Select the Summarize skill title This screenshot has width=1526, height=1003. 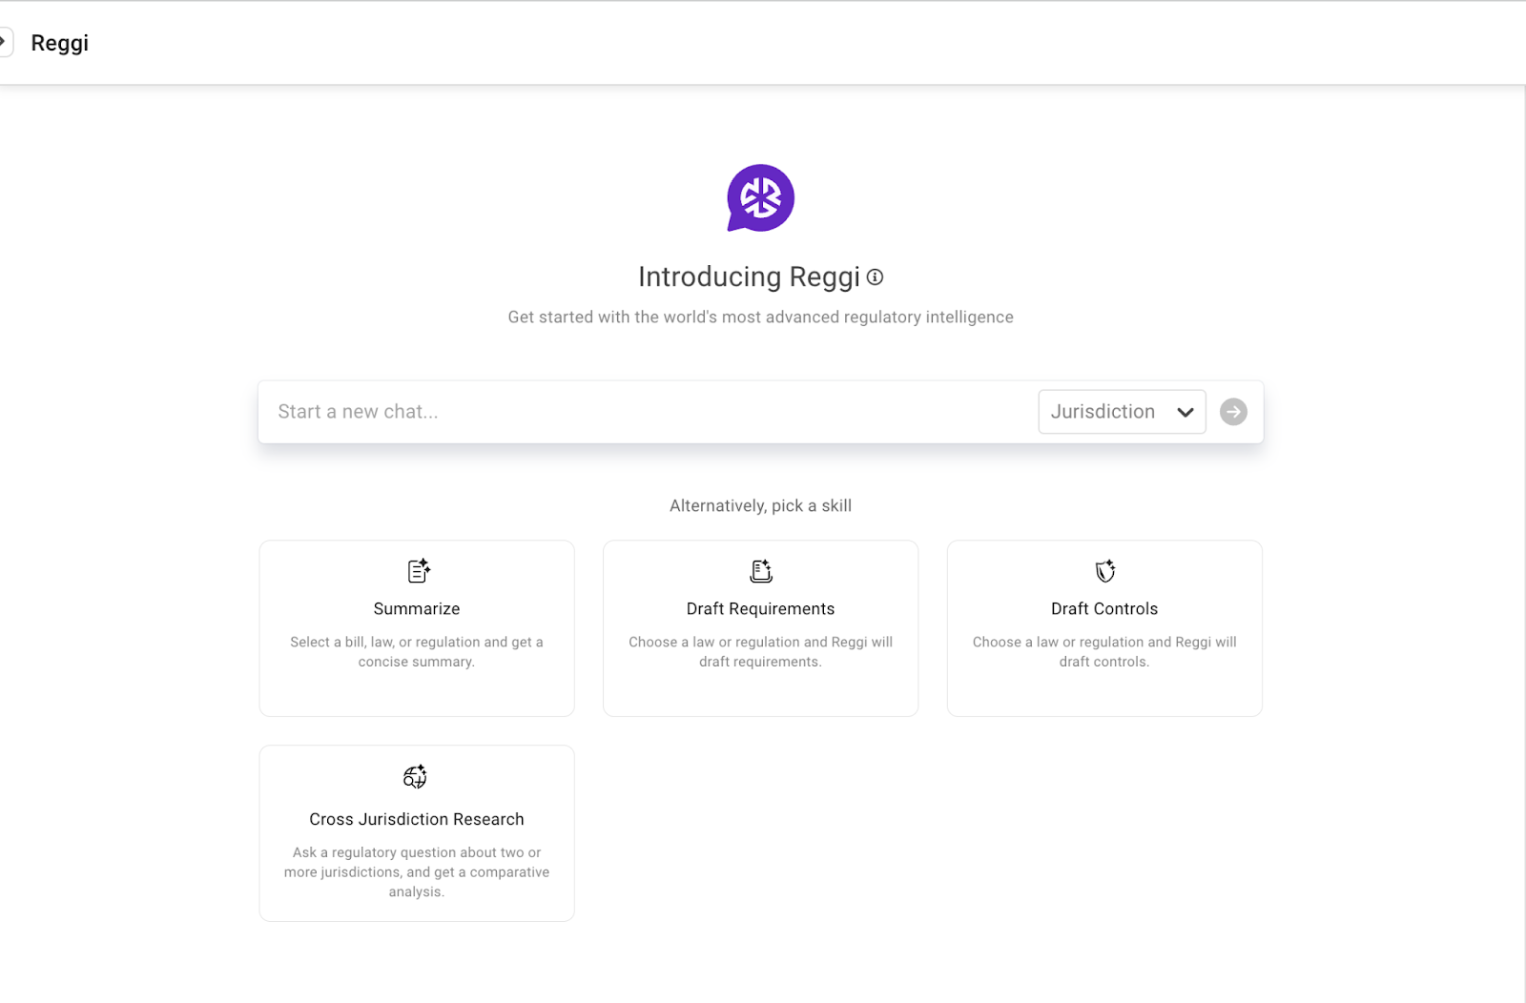(417, 609)
